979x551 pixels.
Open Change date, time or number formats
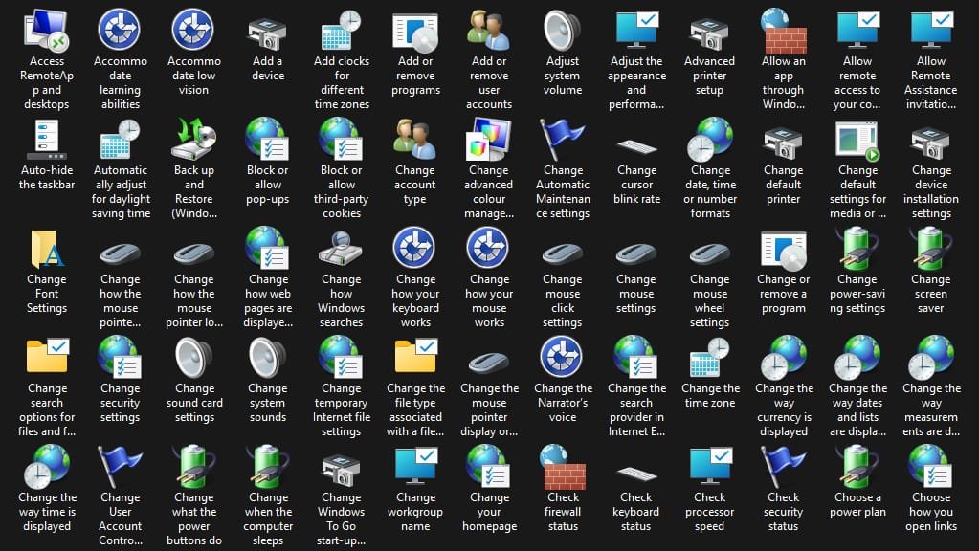click(x=710, y=139)
